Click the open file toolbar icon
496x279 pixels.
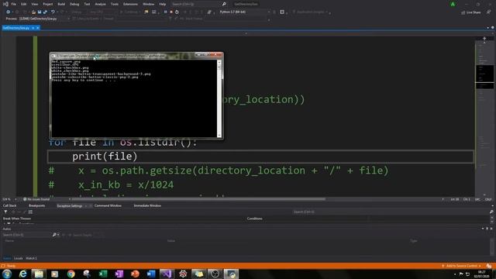33,12
